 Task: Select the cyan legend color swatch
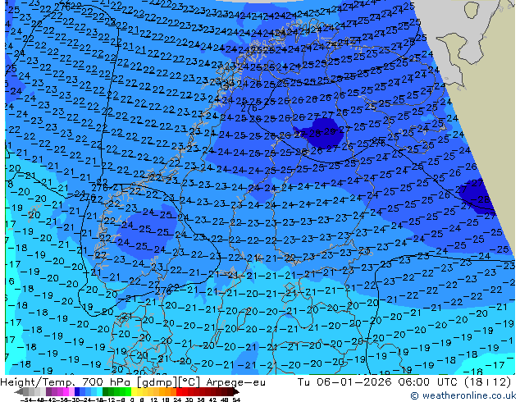(x=99, y=391)
